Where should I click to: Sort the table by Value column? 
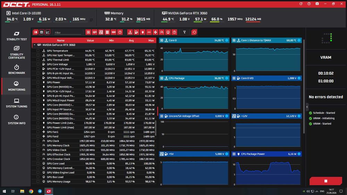(90, 41)
